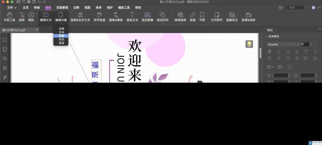Switch to the 页面管理 page management tab
Screen dimensions: 322x145
(x=62, y=8)
